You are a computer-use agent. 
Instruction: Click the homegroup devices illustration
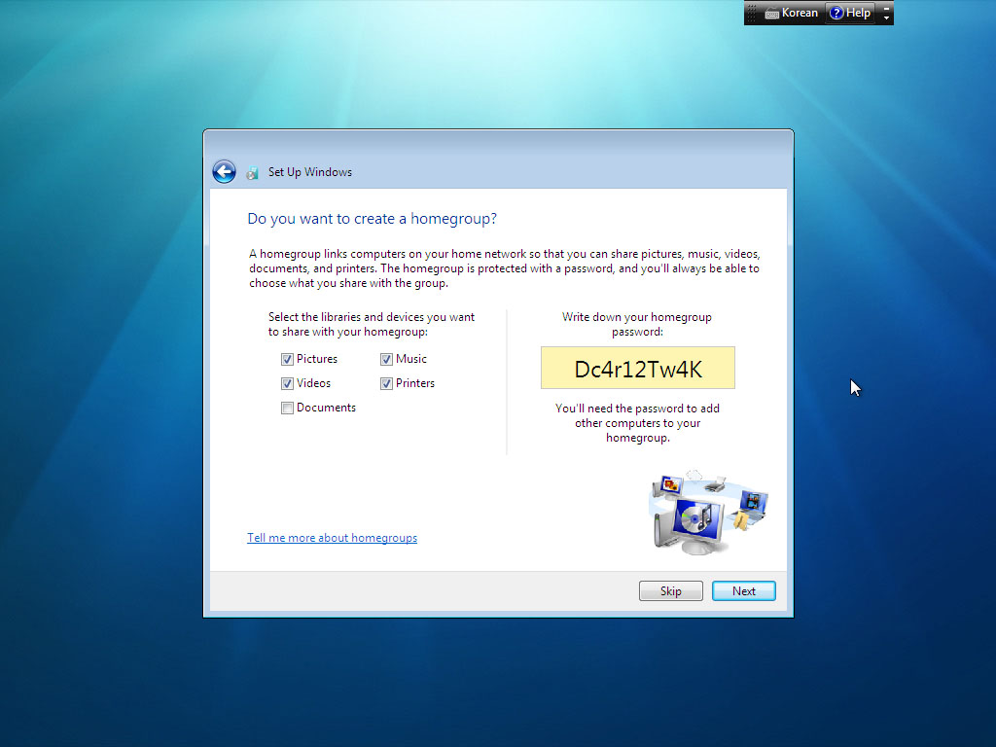(709, 514)
